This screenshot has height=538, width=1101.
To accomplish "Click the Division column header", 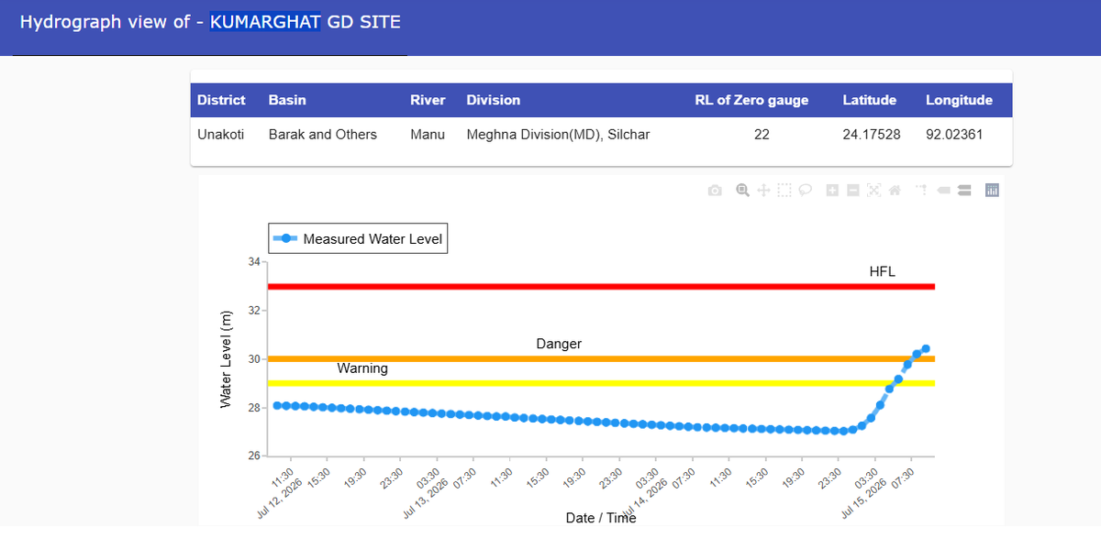I will (494, 100).
